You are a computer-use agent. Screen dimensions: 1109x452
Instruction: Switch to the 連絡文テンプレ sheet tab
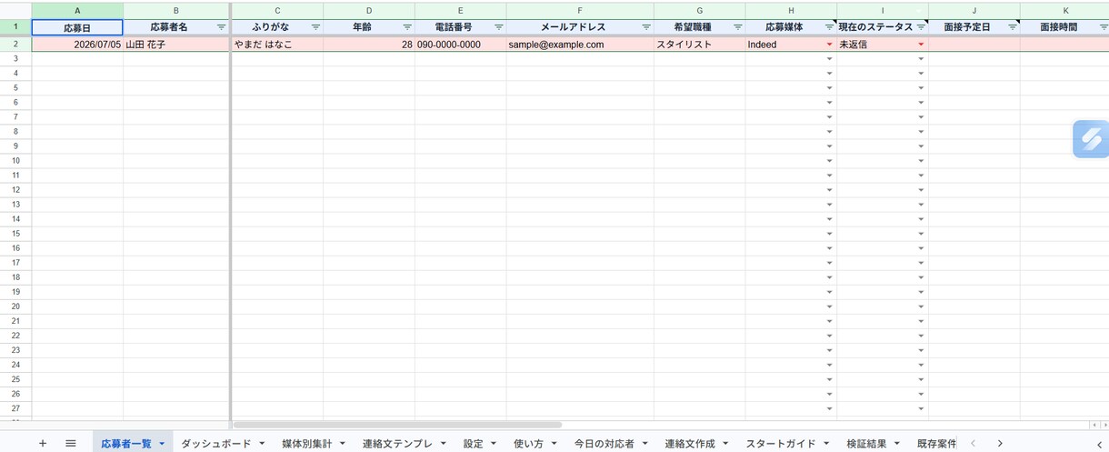(x=397, y=444)
